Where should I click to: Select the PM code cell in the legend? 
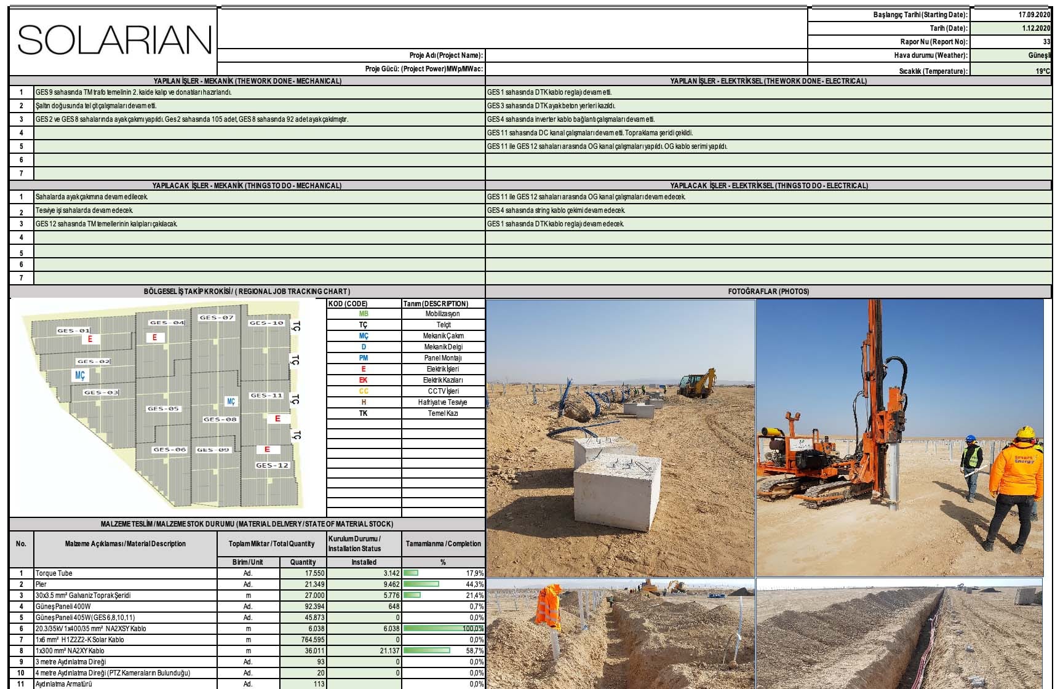pos(364,358)
